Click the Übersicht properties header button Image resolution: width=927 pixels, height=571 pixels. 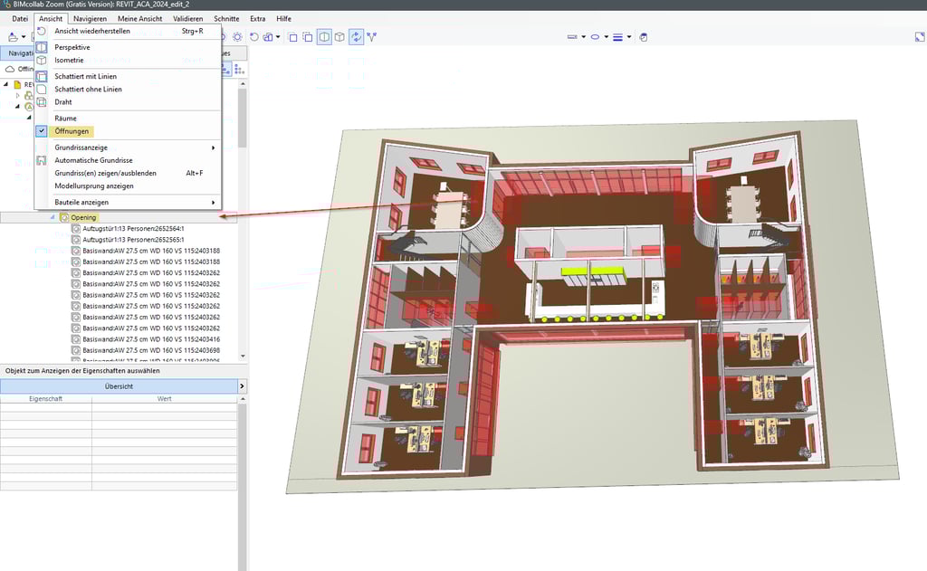119,386
